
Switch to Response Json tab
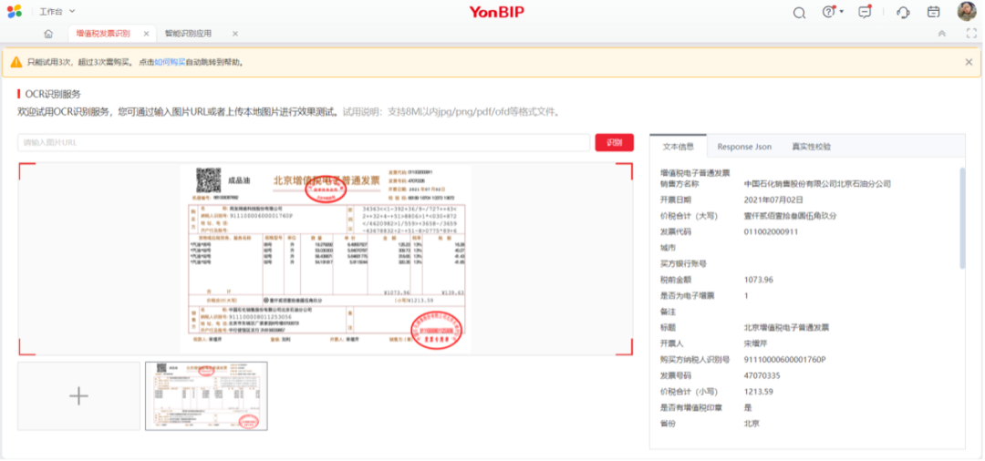point(744,147)
